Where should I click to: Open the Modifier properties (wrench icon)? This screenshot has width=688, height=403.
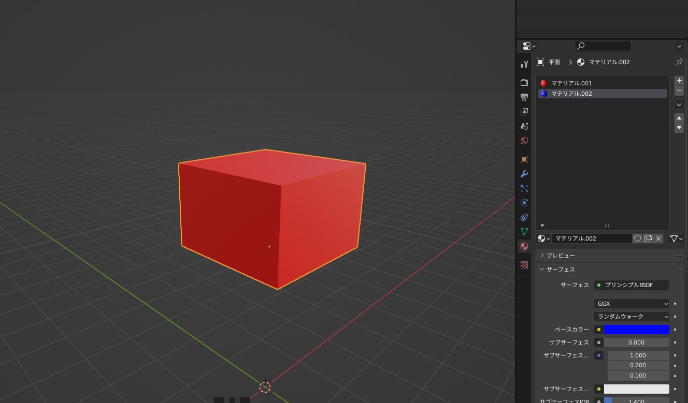point(524,174)
